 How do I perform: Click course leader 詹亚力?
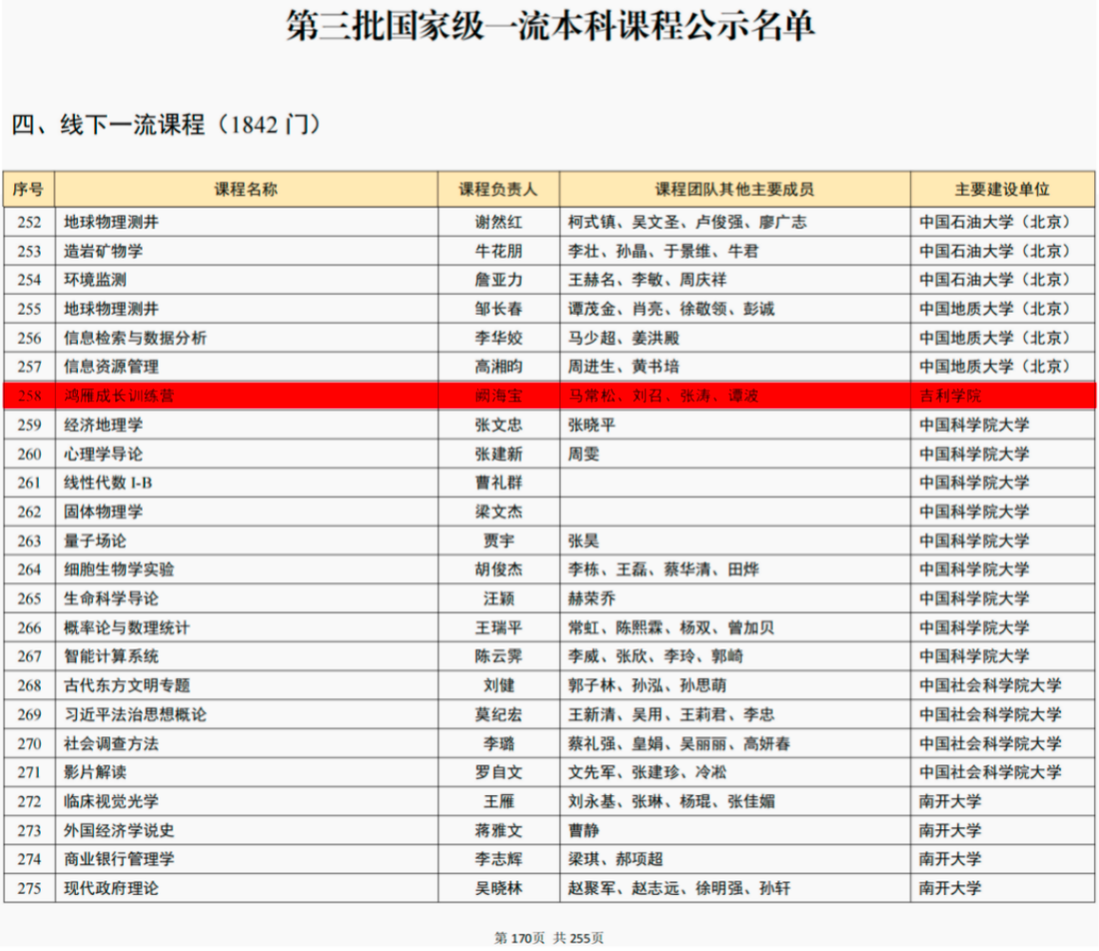point(498,280)
